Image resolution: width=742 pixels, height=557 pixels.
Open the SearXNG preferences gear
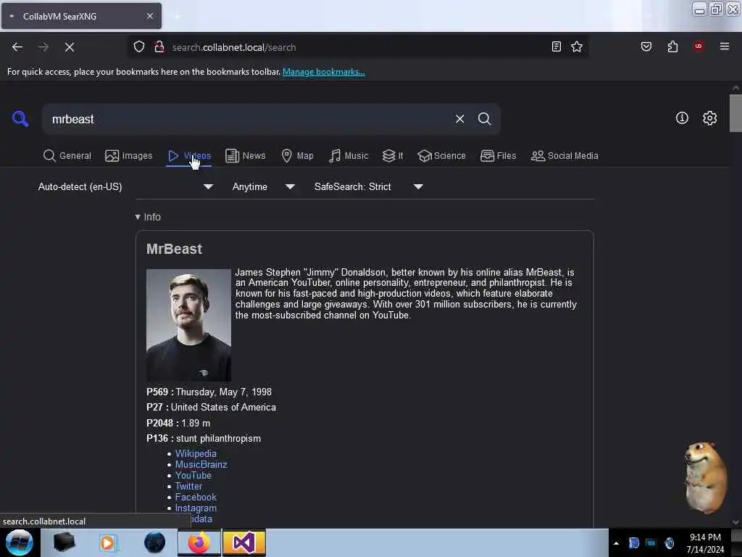[x=710, y=118]
